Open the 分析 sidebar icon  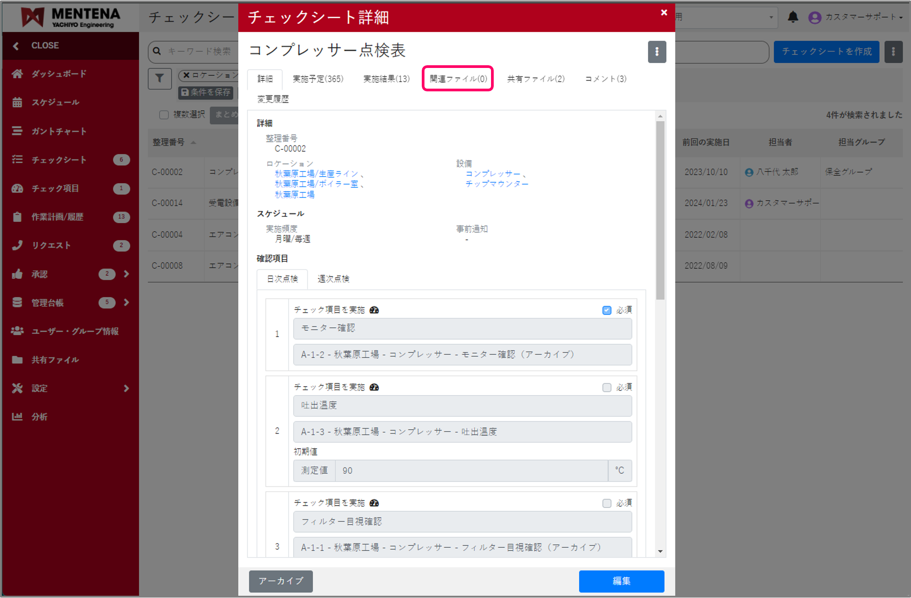[18, 417]
